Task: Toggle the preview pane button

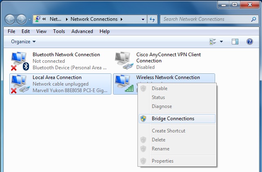Action: (235, 42)
